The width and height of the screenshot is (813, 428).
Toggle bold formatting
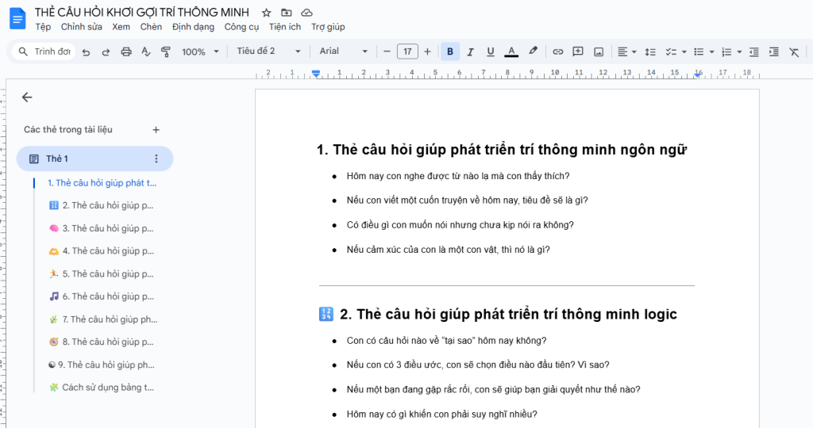pyautogui.click(x=450, y=52)
